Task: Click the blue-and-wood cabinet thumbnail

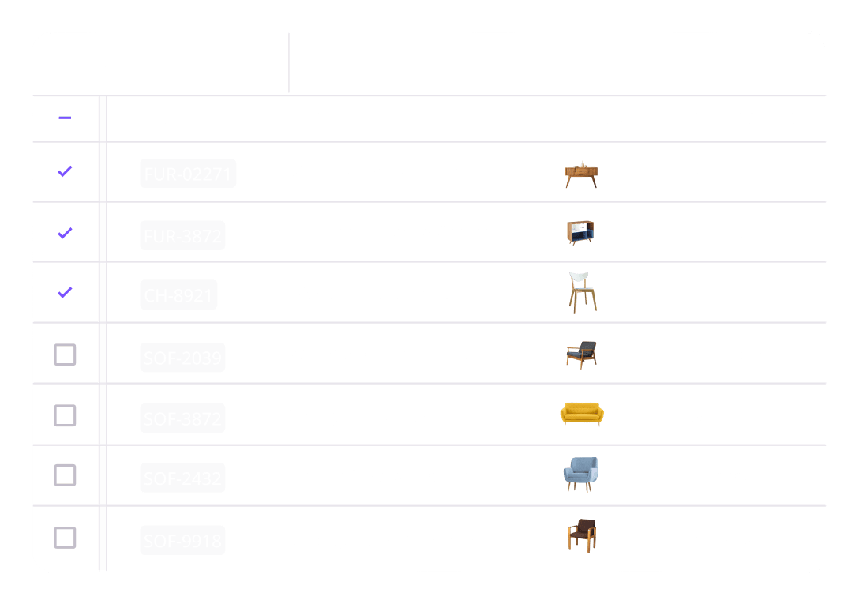Action: (x=580, y=233)
